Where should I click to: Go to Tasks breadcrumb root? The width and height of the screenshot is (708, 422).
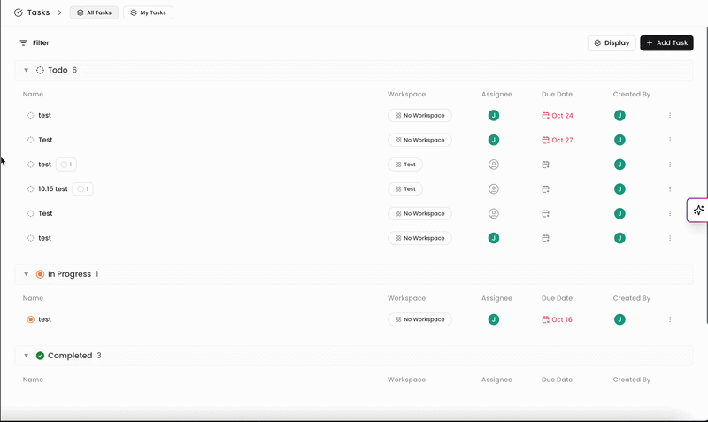[x=38, y=12]
